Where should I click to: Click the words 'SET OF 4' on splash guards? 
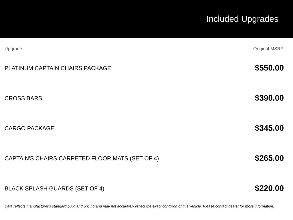90,188
